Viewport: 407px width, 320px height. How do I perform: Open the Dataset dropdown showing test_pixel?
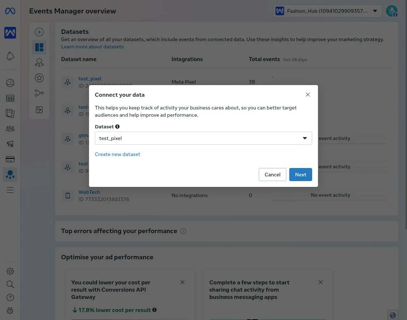tap(203, 138)
